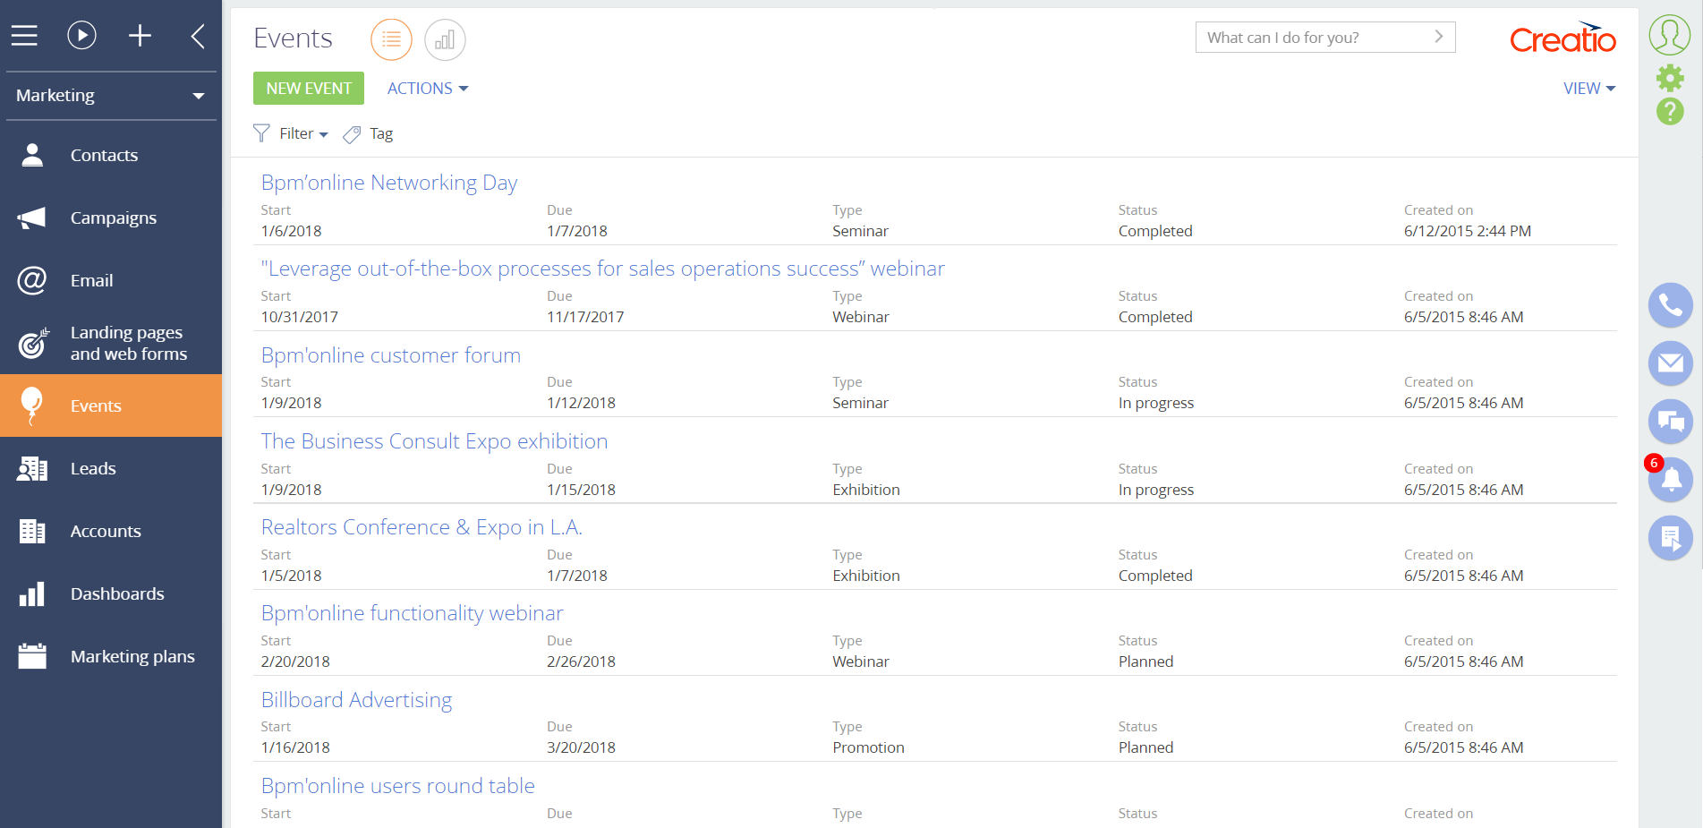The image size is (1703, 828).
Task: Open the Filter dropdown
Action: pos(303,133)
